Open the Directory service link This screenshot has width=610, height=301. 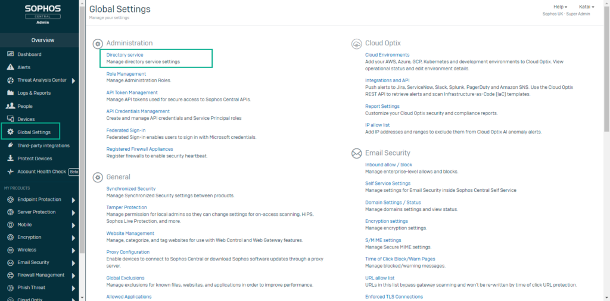(x=125, y=55)
